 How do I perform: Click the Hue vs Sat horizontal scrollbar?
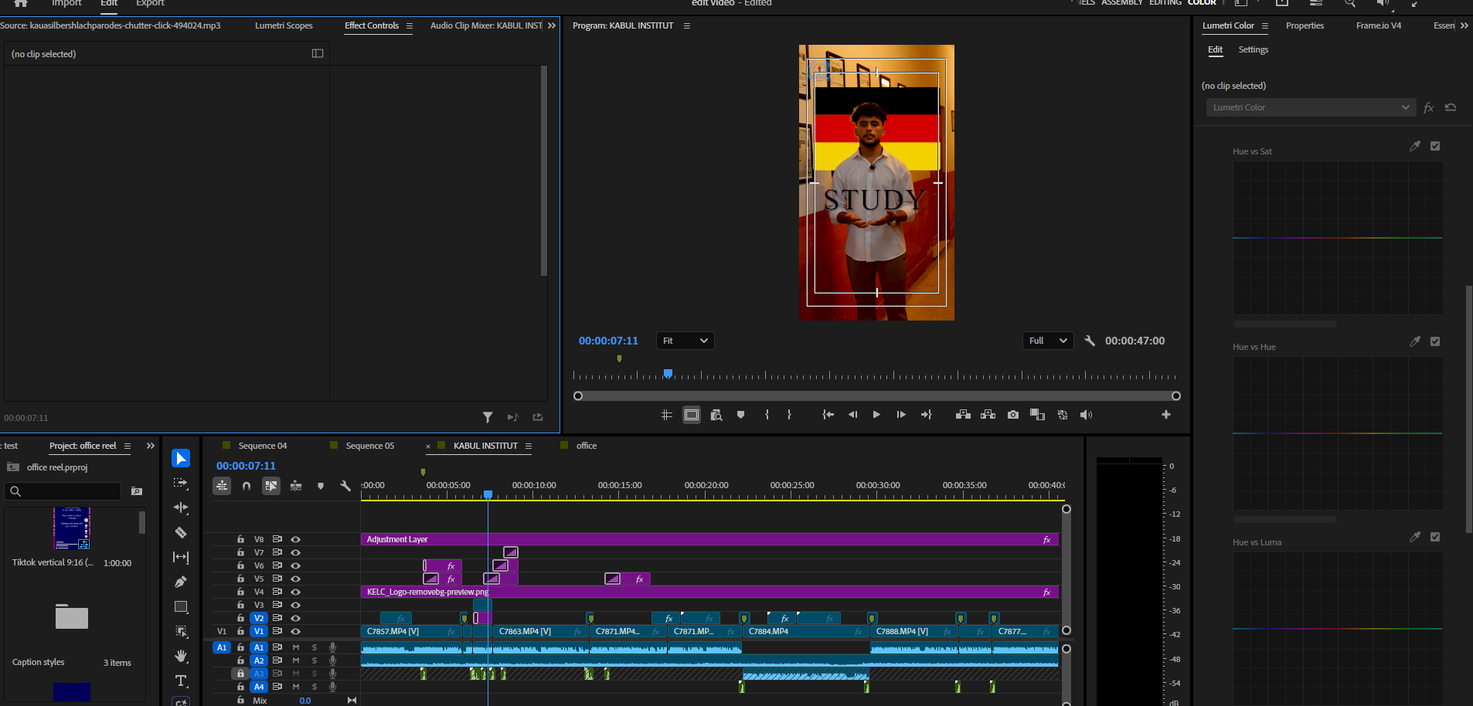point(1285,324)
